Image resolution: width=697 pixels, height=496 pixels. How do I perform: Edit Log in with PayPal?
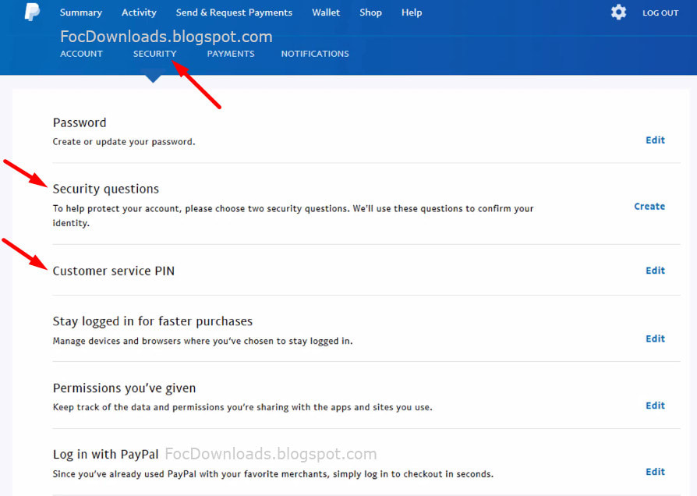pyautogui.click(x=655, y=472)
